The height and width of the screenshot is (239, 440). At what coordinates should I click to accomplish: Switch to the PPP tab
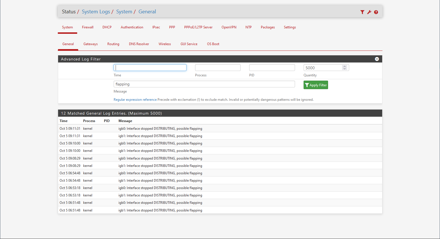[172, 27]
